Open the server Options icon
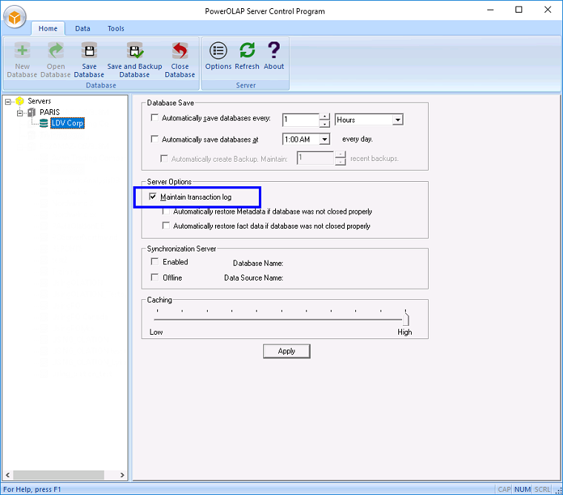 (218, 50)
